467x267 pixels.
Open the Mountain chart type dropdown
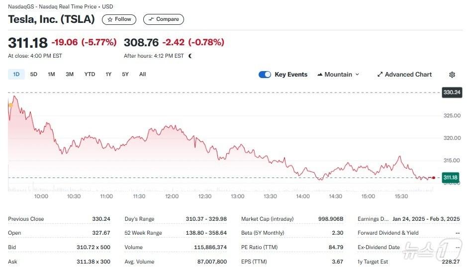click(338, 75)
